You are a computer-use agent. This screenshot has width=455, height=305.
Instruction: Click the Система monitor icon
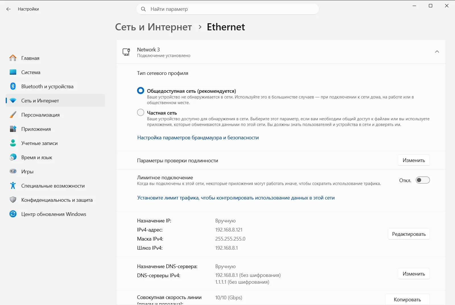point(13,72)
